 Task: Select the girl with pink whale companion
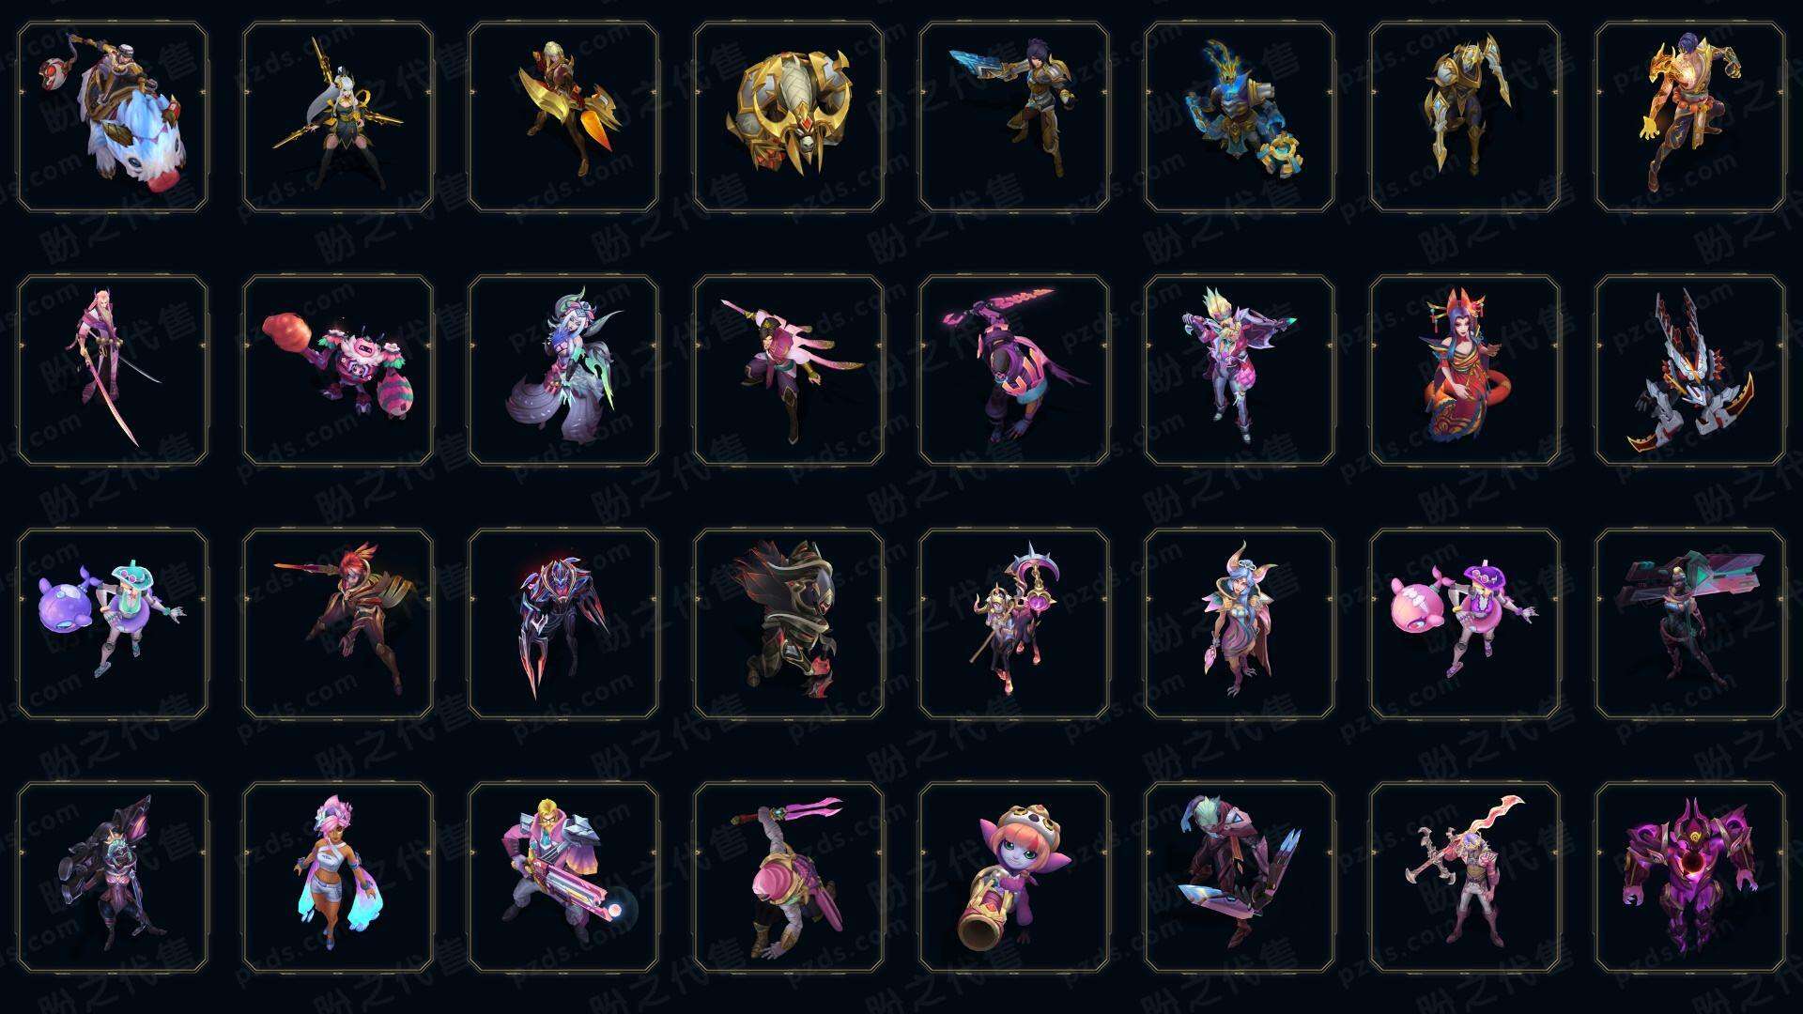(1465, 623)
